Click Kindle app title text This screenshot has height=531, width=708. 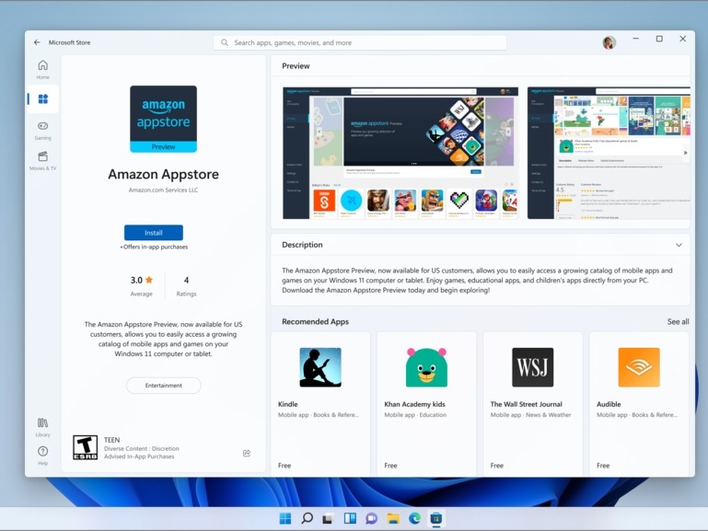click(287, 404)
